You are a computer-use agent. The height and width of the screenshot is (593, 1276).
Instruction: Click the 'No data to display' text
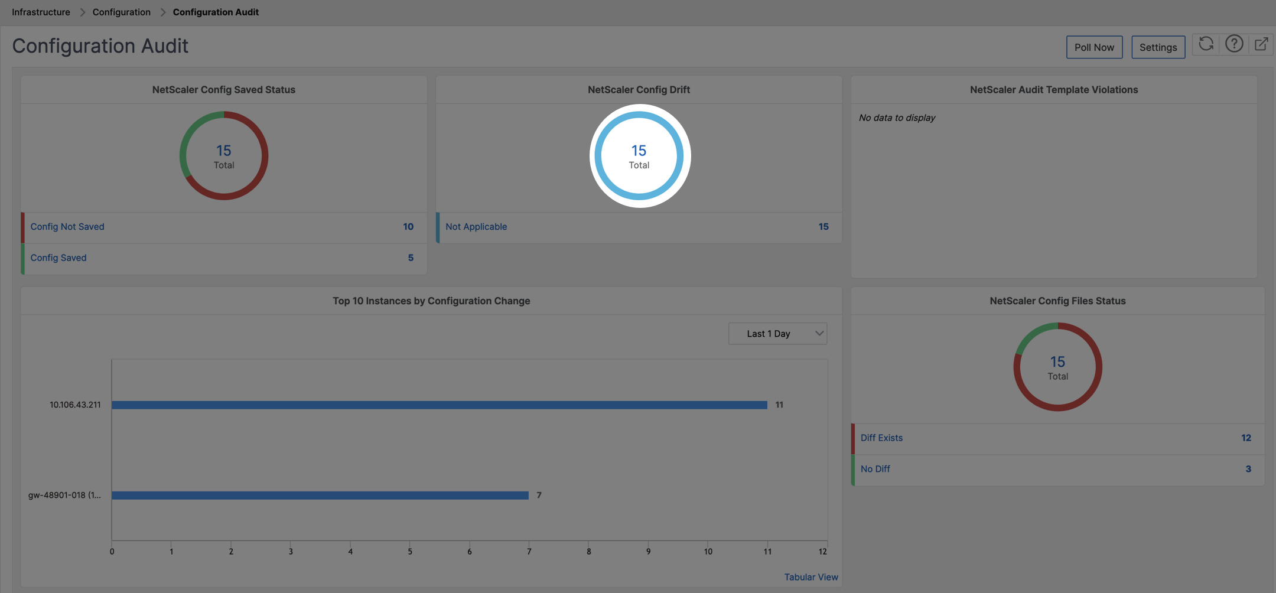coord(897,118)
